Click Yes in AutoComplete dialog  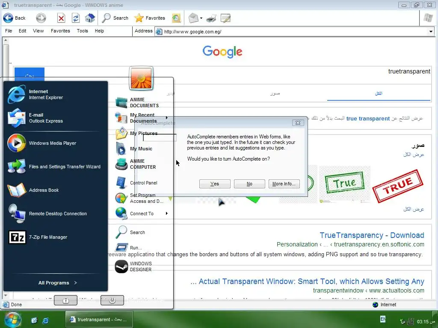(x=215, y=184)
